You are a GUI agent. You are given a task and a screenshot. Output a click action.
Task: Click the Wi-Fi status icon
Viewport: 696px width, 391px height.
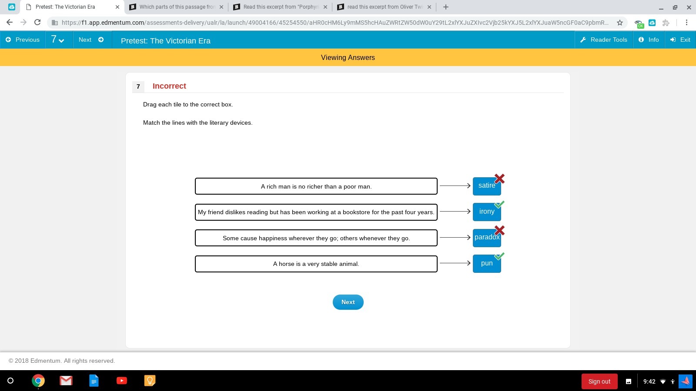(663, 381)
